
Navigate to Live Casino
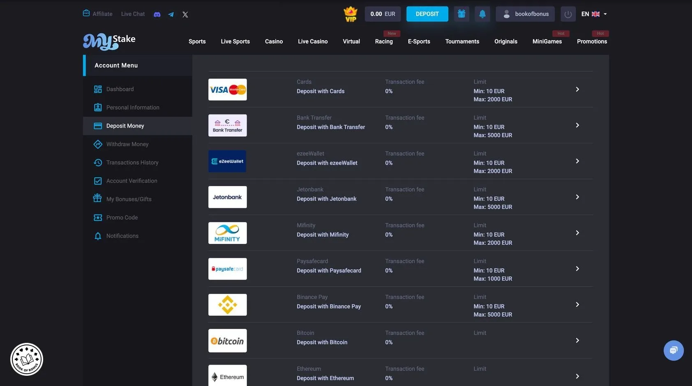[x=313, y=41]
